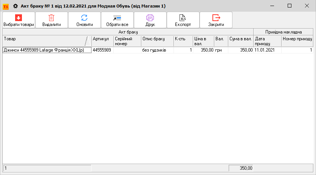Click the 'без гудзиків' defect description cell
This screenshot has height=175, width=316.
click(x=157, y=50)
